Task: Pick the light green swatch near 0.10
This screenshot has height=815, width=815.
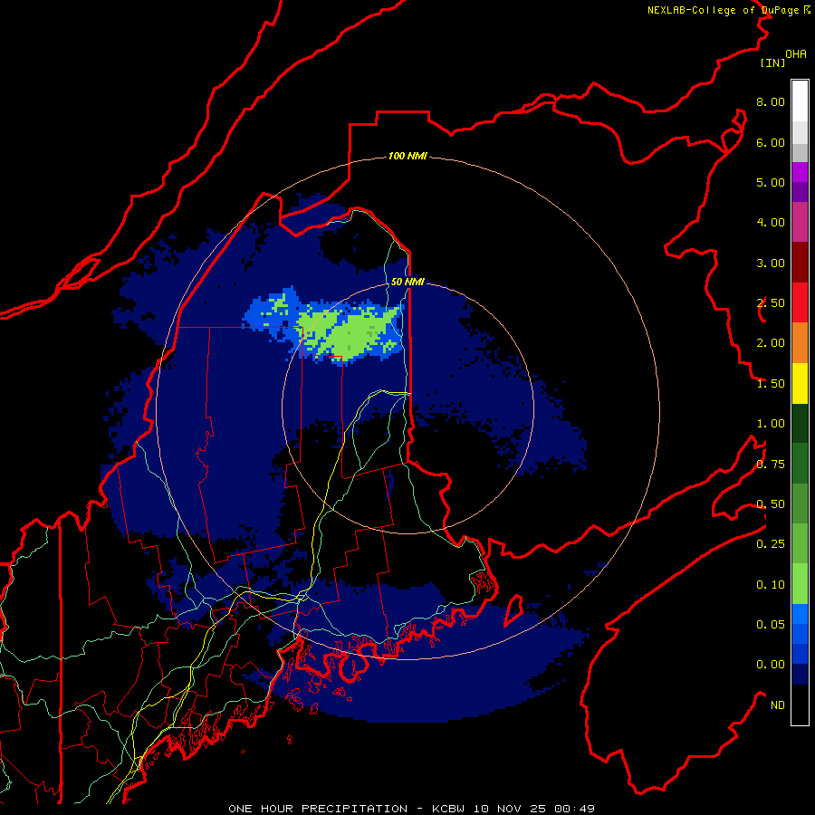Action: (x=800, y=584)
